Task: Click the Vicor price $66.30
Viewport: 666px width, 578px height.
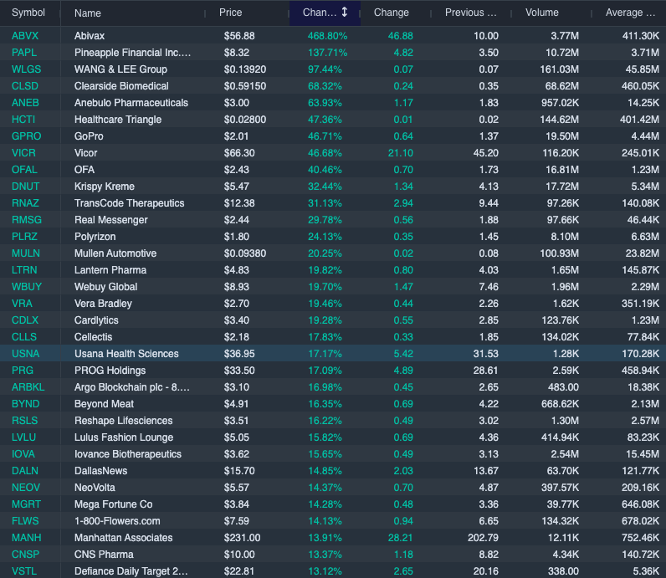Action: tap(239, 153)
